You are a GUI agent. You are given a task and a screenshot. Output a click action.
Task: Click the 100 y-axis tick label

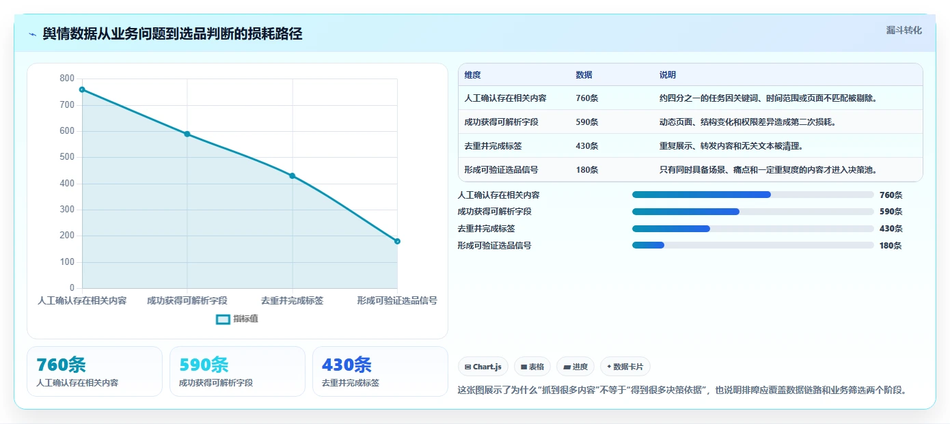[x=67, y=262]
